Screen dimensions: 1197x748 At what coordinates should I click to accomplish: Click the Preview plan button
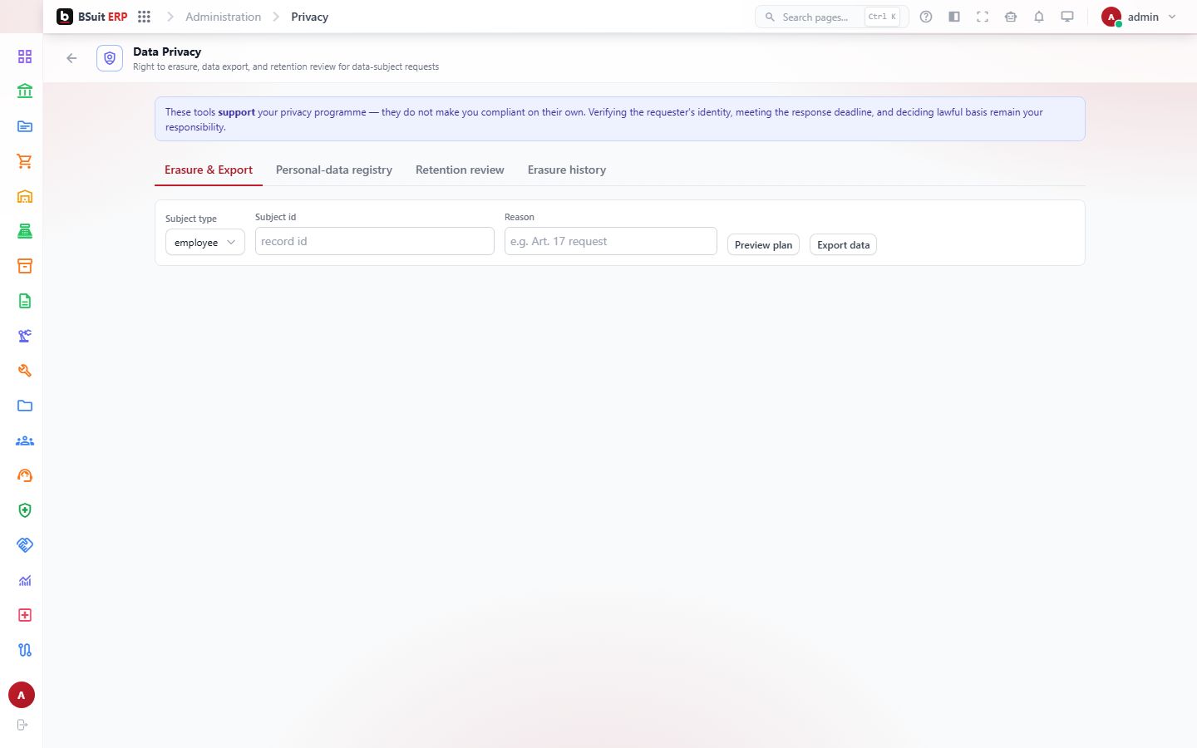[763, 244]
